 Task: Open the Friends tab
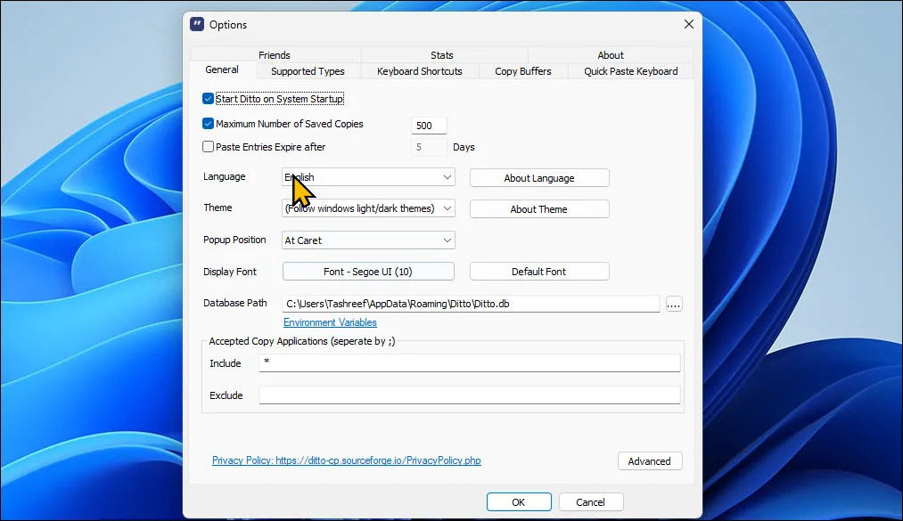[x=275, y=54]
